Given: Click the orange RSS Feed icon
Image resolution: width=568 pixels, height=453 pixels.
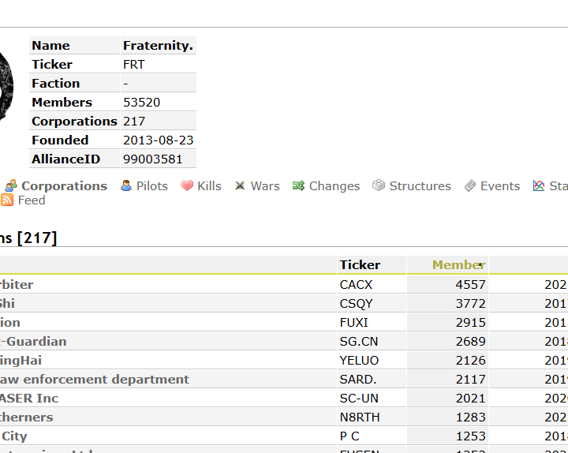Looking at the screenshot, I should click(x=7, y=200).
